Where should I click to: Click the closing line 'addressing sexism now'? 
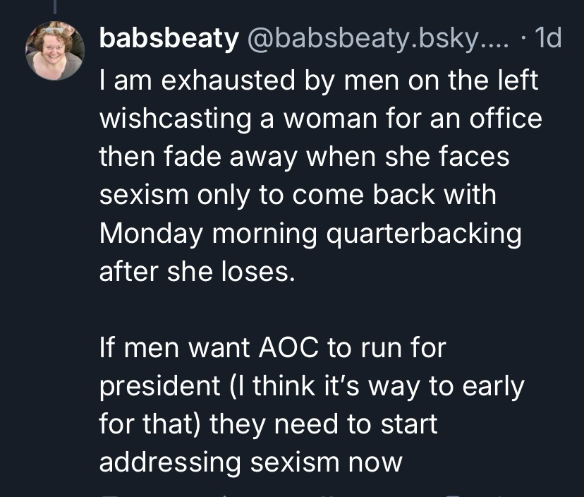click(x=250, y=462)
